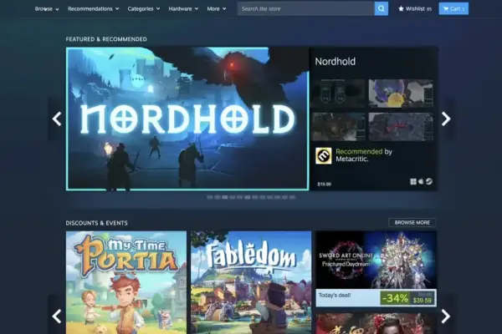The height and width of the screenshot is (334, 502).
Task: Expand the Categories menu
Action: [x=144, y=9]
